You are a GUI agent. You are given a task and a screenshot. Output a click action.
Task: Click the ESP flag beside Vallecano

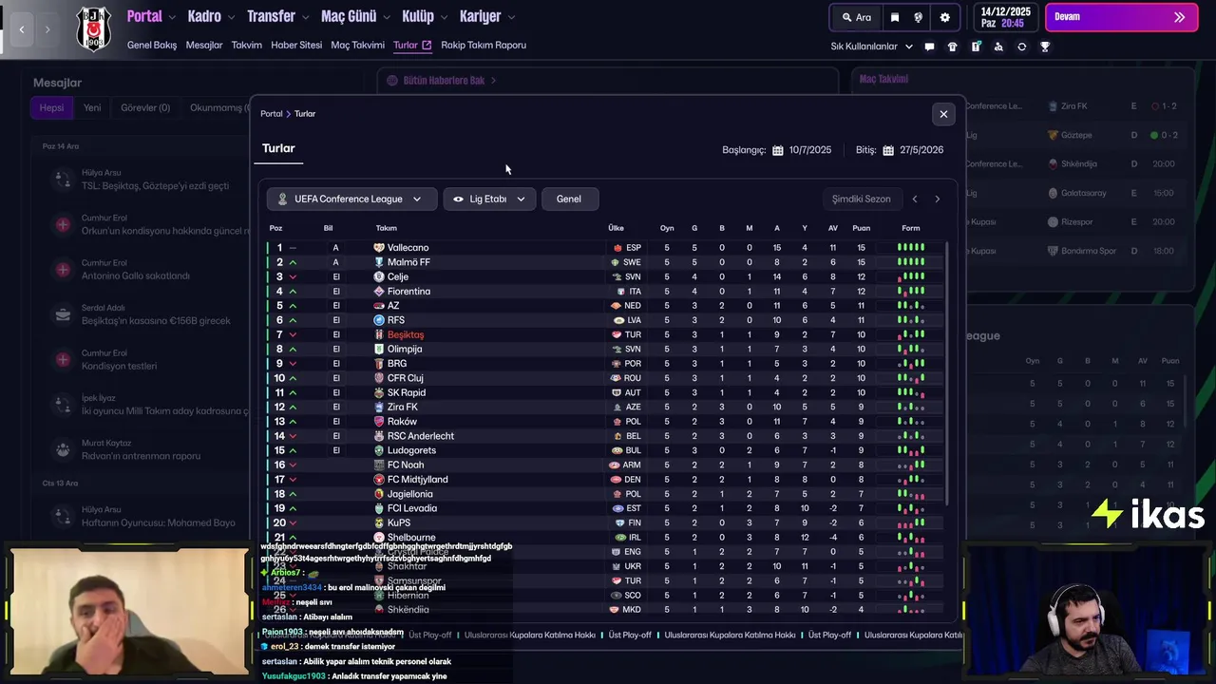click(617, 248)
